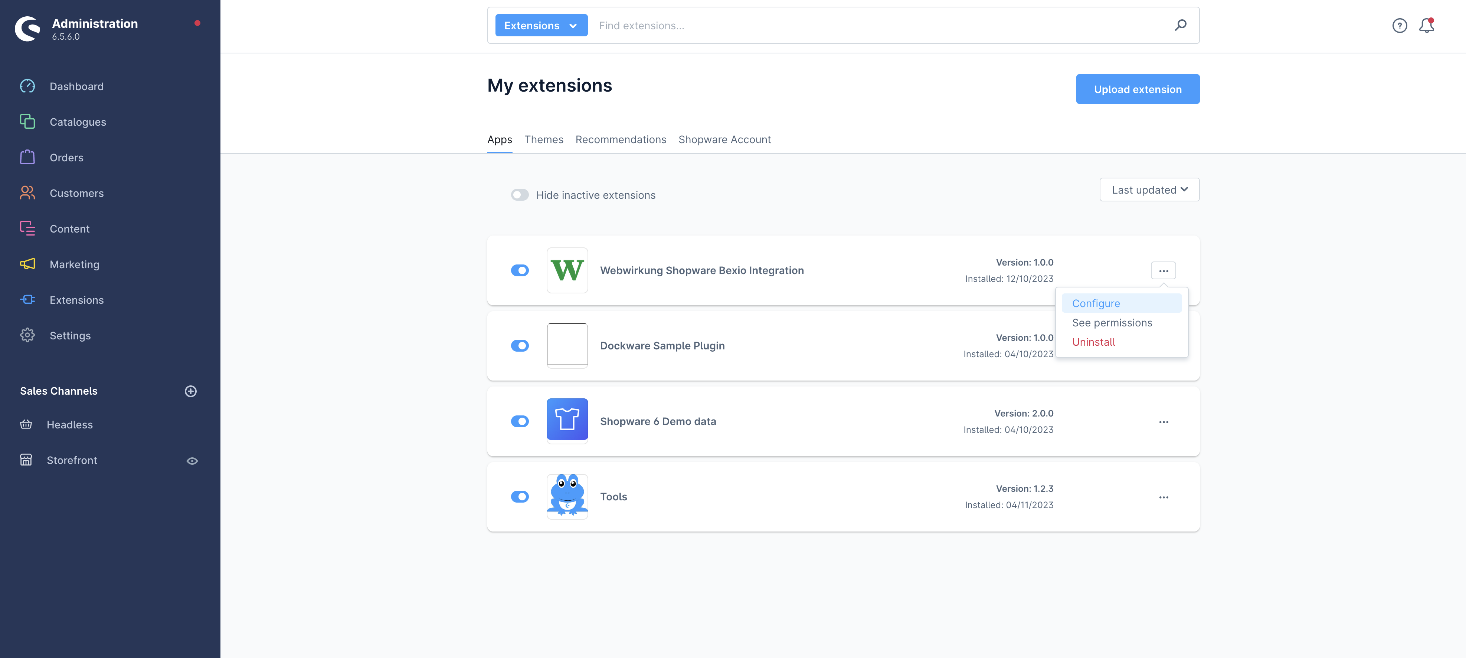Toggle off the Tools extension
The width and height of the screenshot is (1466, 658).
[520, 497]
